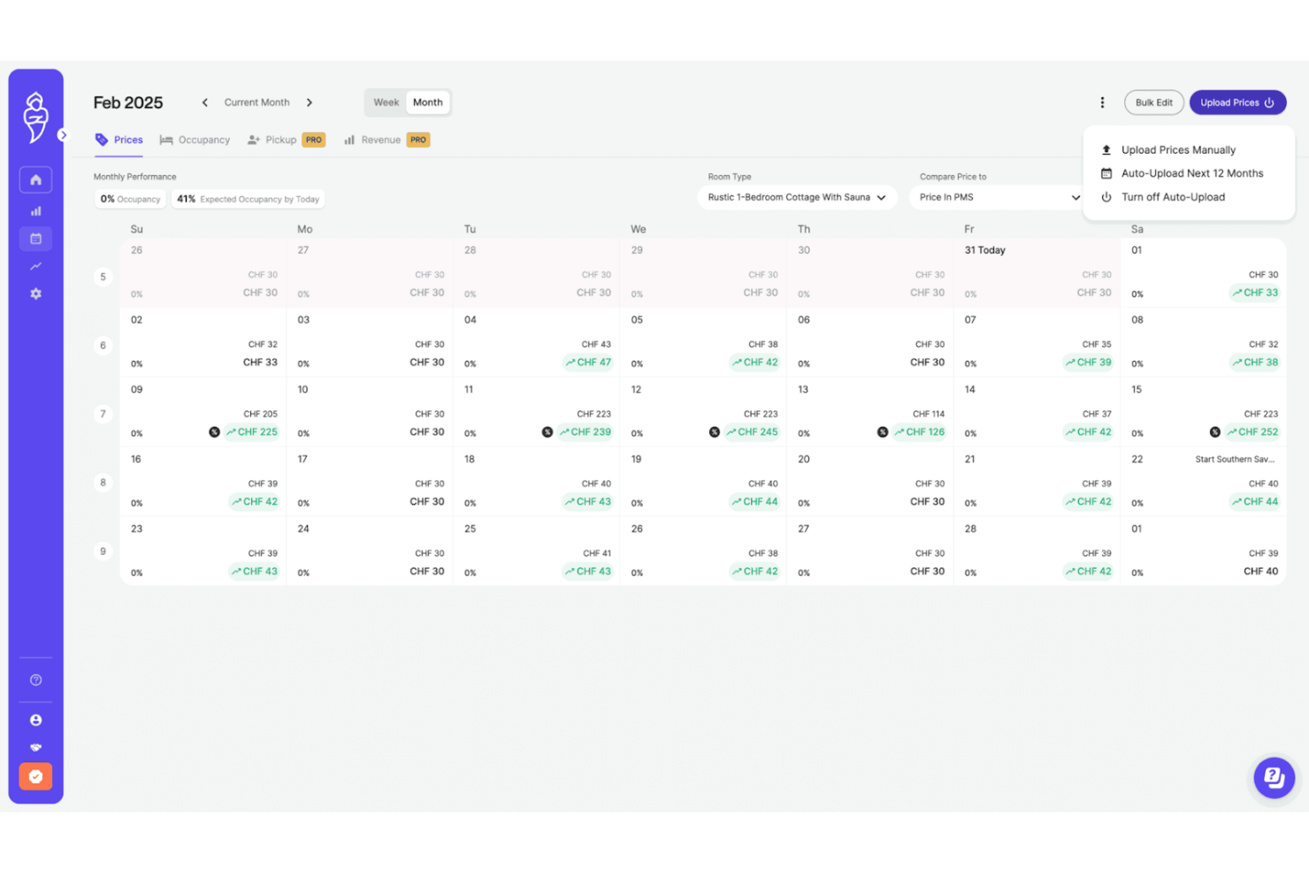Open the settings gear in the sidebar

(x=35, y=294)
